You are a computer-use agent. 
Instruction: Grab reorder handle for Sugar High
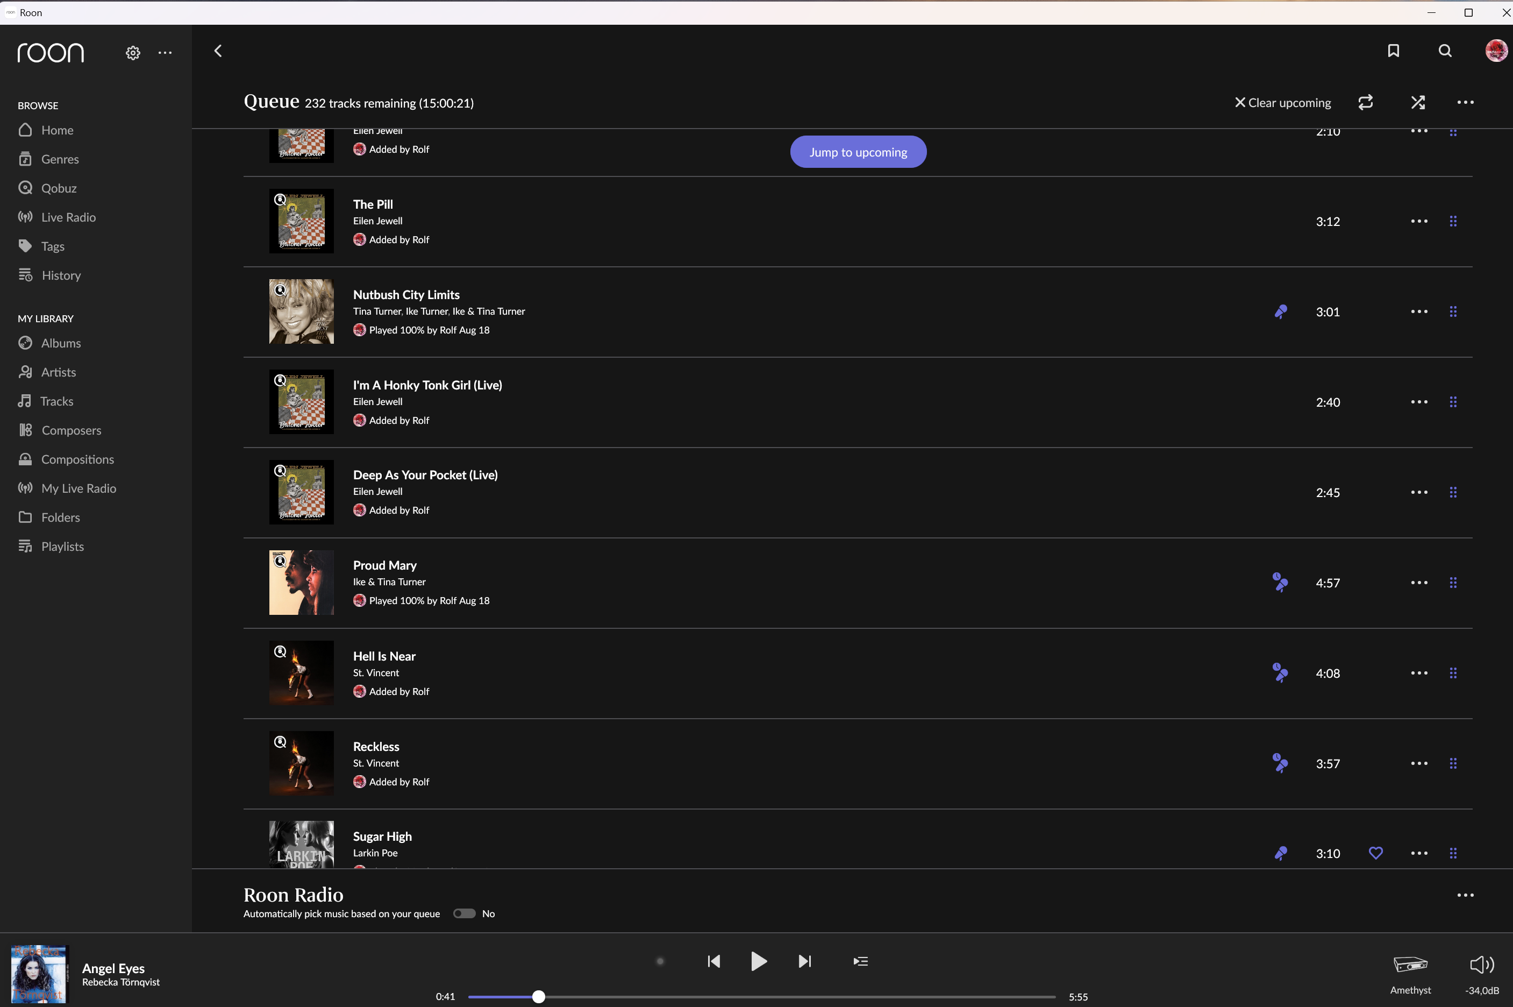(1453, 854)
